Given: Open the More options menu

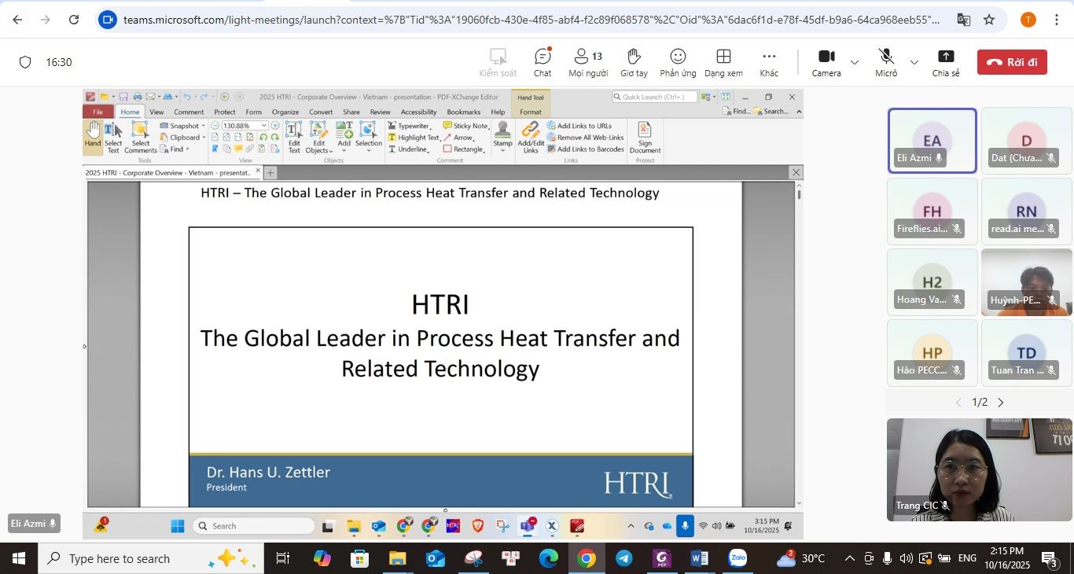Looking at the screenshot, I should pyautogui.click(x=769, y=62).
